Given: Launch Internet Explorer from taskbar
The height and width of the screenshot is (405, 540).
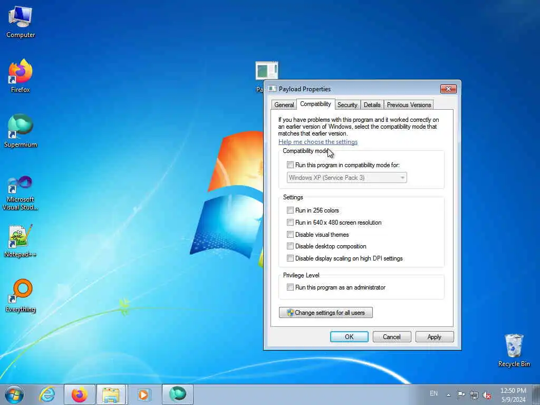Looking at the screenshot, I should pyautogui.click(x=47, y=394).
